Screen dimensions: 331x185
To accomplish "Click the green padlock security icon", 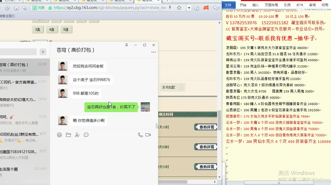I will pyautogui.click(x=50, y=8).
